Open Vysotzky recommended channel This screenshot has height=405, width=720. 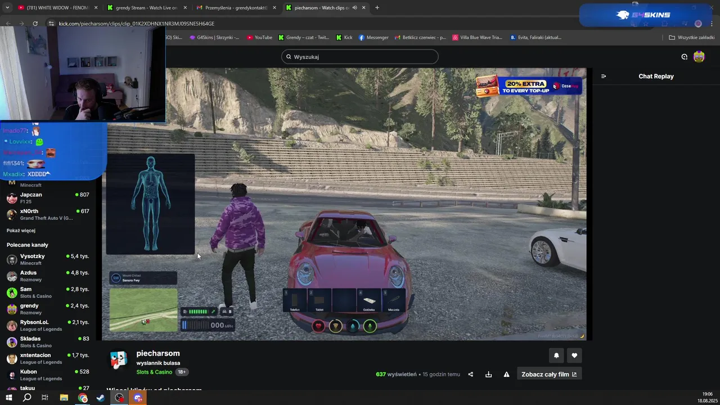click(x=48, y=259)
